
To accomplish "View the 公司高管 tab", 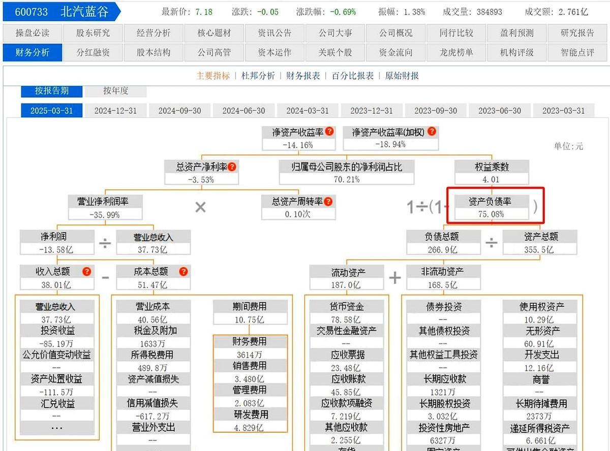I will point(214,52).
